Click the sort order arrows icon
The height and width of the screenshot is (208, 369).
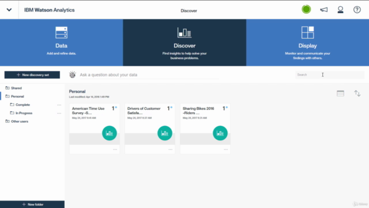coord(357,94)
